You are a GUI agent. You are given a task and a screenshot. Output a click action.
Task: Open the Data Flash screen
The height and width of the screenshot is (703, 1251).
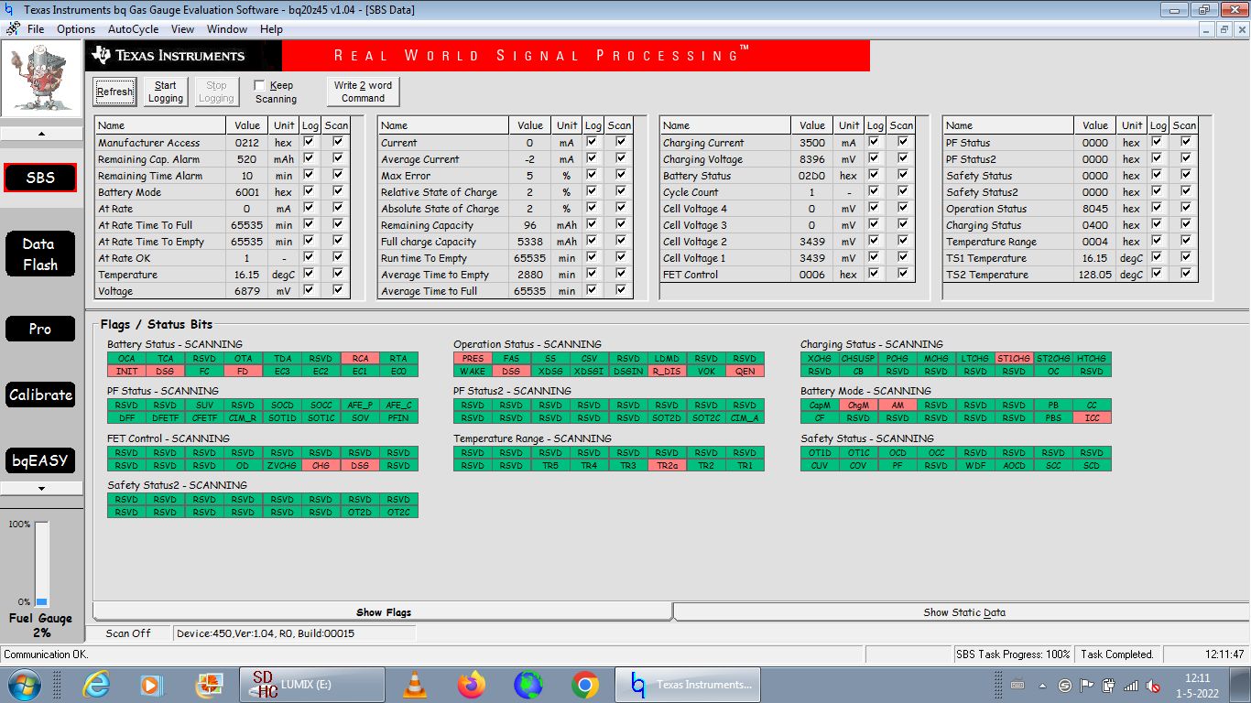[x=40, y=254]
